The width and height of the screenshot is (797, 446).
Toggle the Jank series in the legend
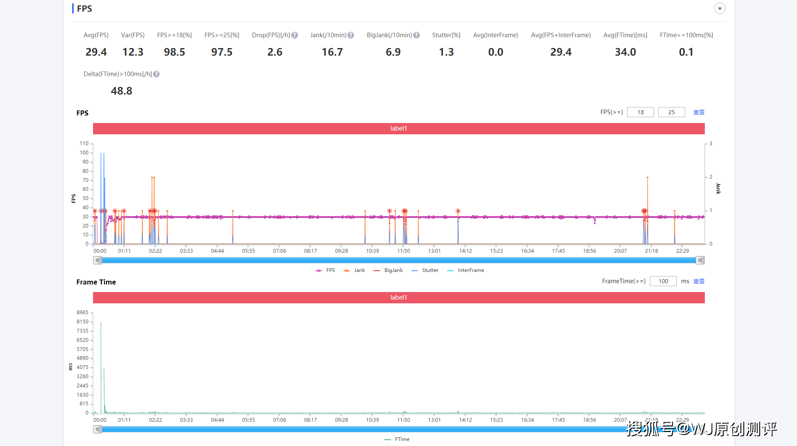tap(354, 270)
